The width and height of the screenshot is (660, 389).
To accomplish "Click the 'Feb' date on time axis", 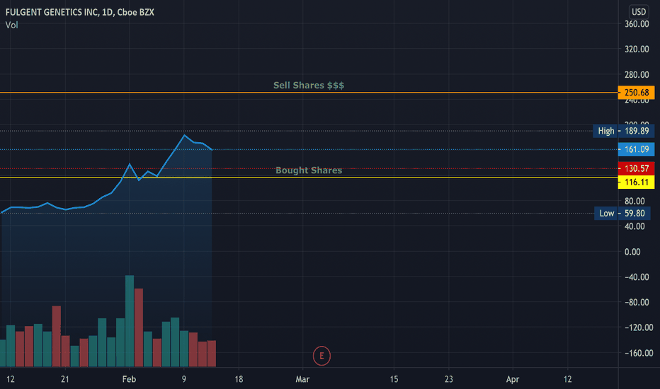I will click(x=129, y=379).
